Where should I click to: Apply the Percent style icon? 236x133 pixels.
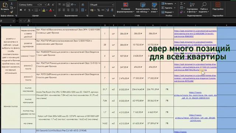coord(98,10)
